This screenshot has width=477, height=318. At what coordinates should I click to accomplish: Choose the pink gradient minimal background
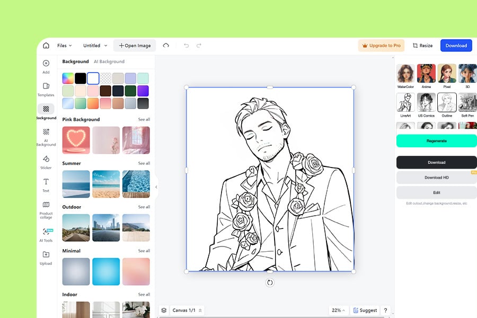coord(136,271)
